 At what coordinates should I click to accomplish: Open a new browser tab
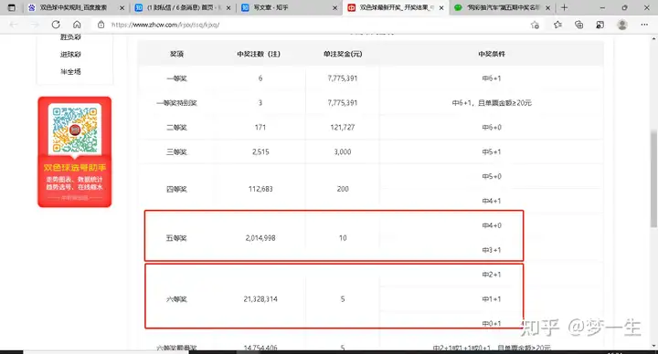pyautogui.click(x=564, y=7)
